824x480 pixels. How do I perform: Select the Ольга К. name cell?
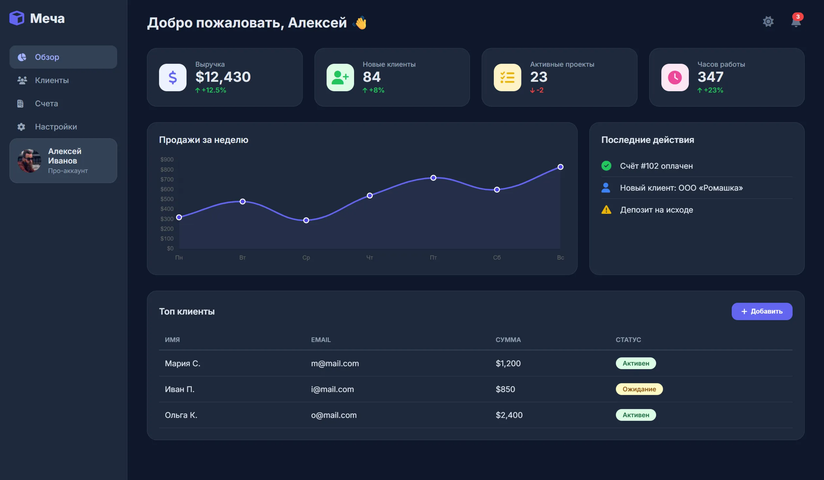pyautogui.click(x=181, y=415)
